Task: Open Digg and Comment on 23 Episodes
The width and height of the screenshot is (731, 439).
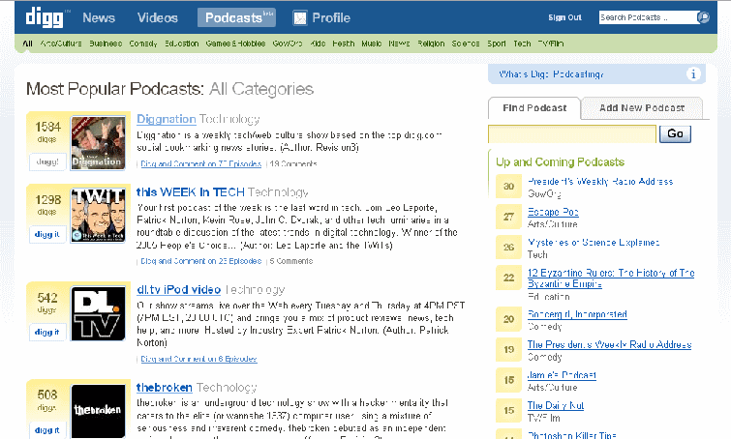Action: click(x=201, y=261)
